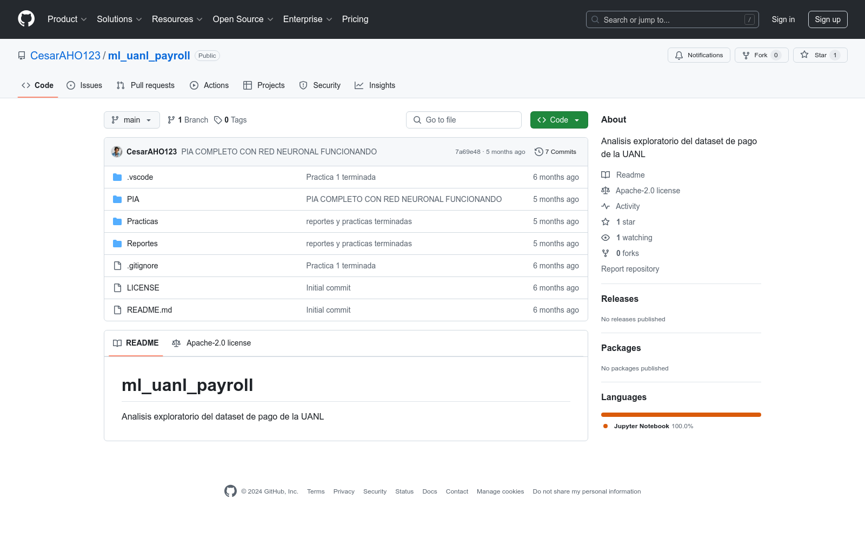Image resolution: width=865 pixels, height=540 pixels.
Task: Click the .vscode folder icon
Action: (117, 177)
